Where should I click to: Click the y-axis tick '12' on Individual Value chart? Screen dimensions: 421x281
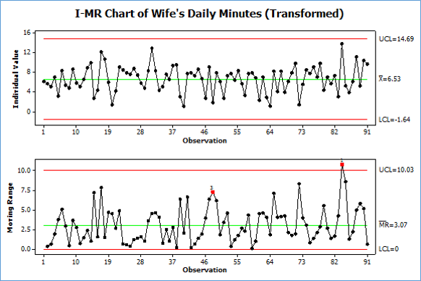tap(27, 52)
